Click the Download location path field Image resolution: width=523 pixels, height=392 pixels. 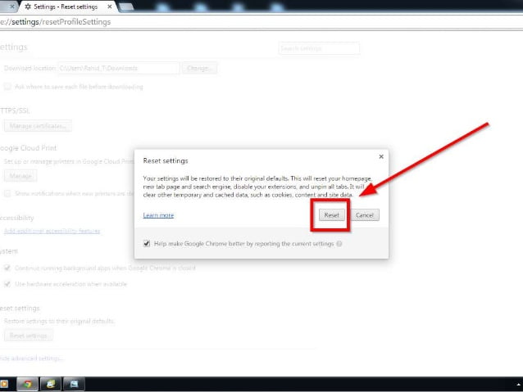click(118, 68)
